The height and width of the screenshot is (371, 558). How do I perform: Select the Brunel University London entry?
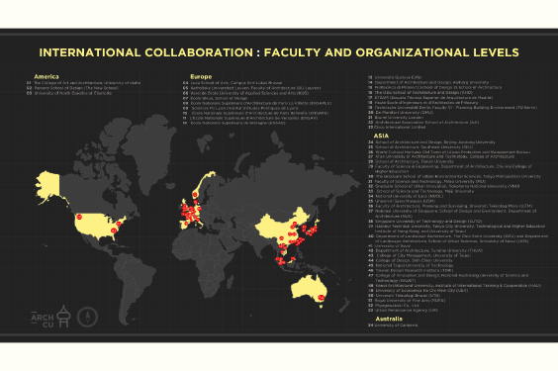point(396,117)
